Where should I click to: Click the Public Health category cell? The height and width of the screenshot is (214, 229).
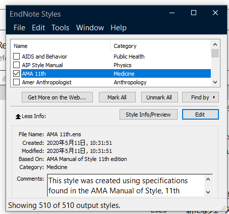(x=129, y=57)
